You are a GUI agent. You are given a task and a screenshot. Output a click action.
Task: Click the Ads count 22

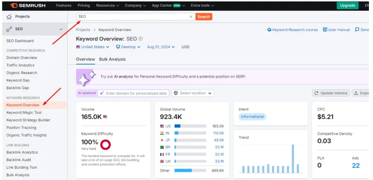click(356, 166)
